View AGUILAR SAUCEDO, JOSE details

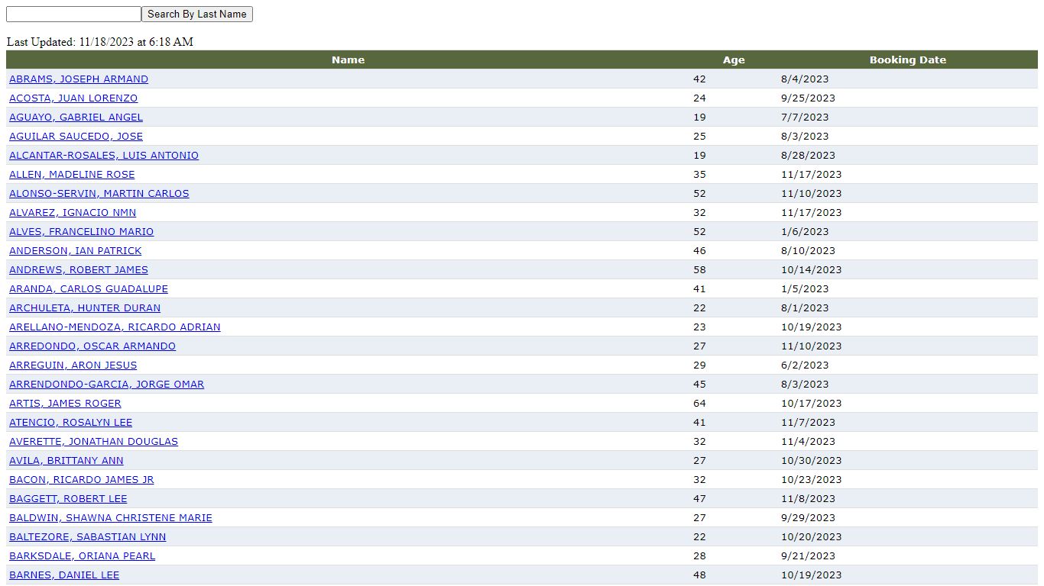pos(76,137)
